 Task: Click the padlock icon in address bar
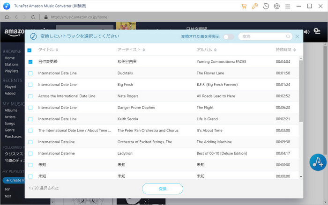tap(46, 17)
